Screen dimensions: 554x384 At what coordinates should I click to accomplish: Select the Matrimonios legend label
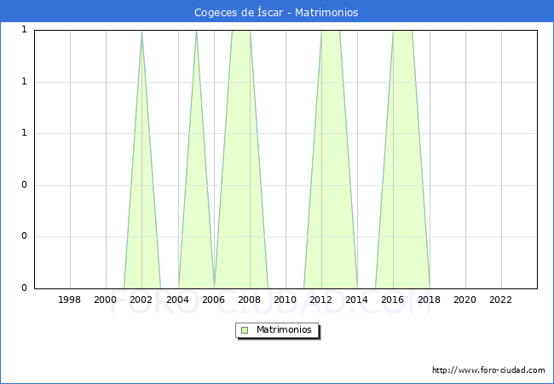284,329
